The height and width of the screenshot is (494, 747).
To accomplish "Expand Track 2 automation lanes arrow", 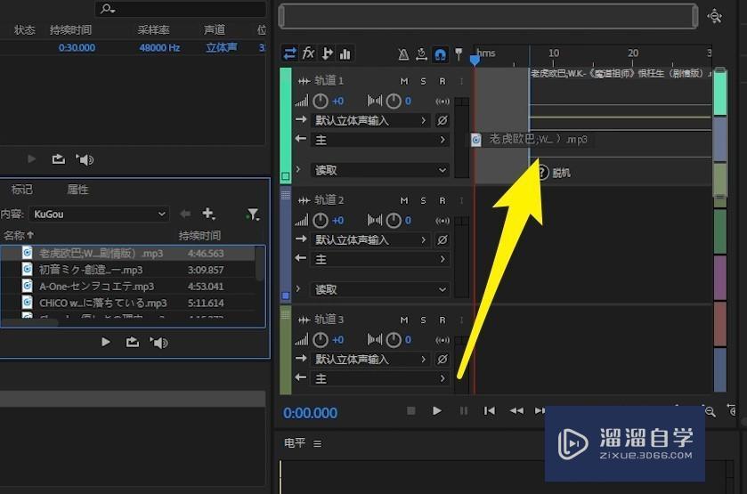I will pos(298,288).
